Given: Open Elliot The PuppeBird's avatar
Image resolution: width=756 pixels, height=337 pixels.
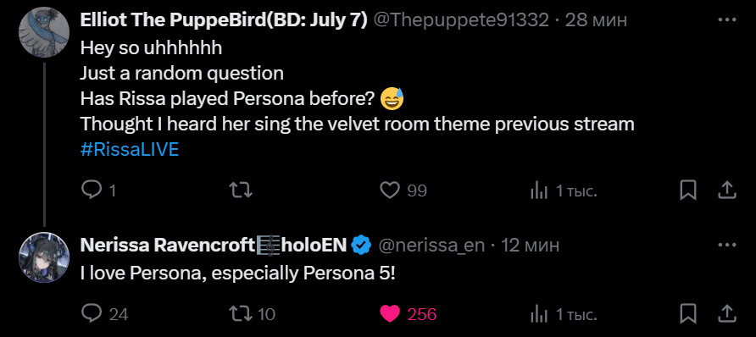Looking at the screenshot, I should (x=44, y=32).
